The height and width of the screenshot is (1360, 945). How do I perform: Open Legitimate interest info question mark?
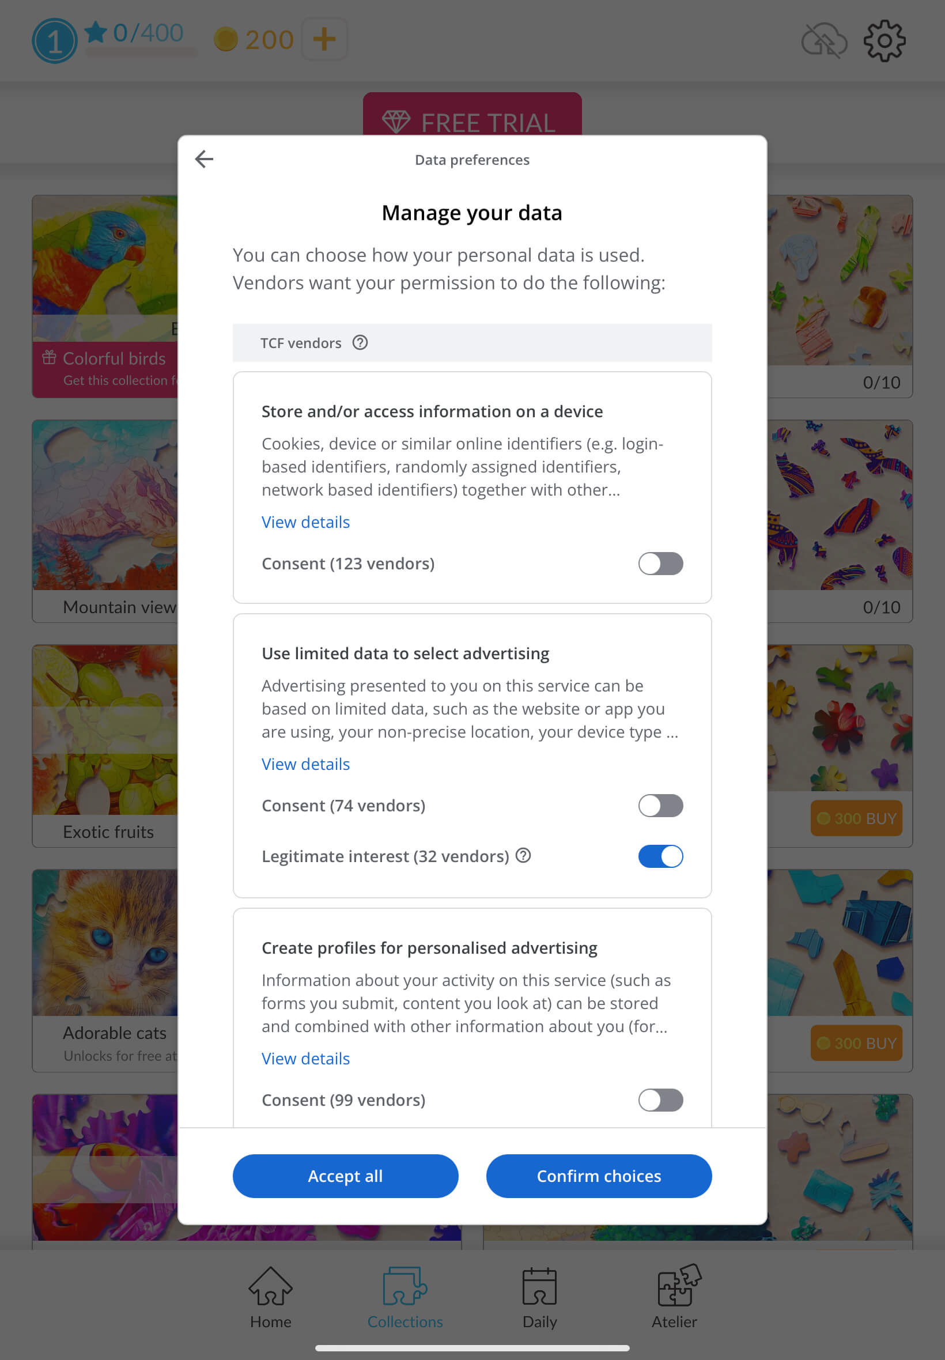(523, 856)
